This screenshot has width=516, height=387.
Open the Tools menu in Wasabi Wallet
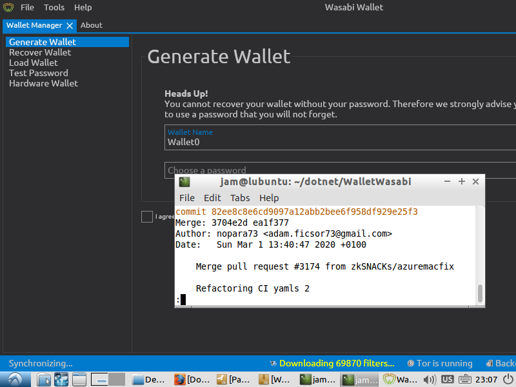point(54,7)
